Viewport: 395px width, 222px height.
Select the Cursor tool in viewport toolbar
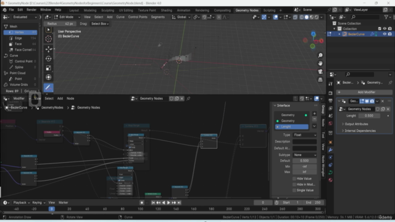(49, 39)
